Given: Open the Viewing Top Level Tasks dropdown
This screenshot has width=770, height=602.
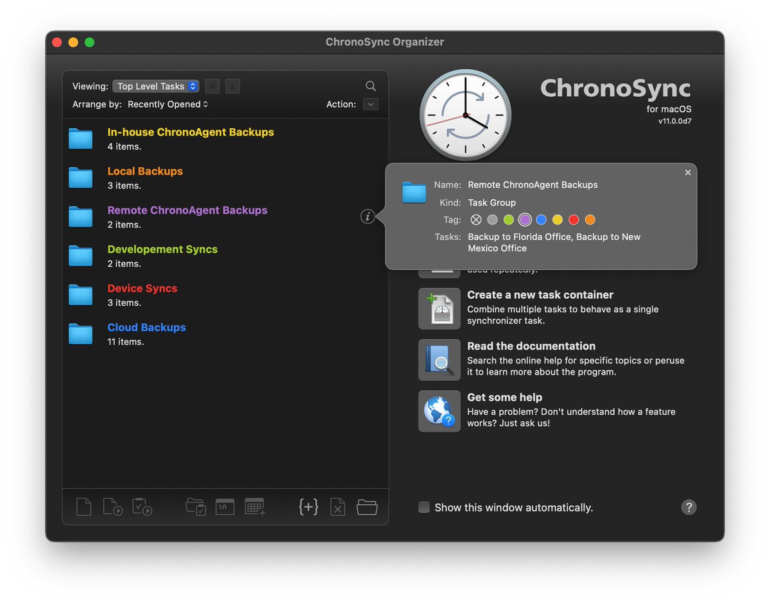Looking at the screenshot, I should pos(156,86).
